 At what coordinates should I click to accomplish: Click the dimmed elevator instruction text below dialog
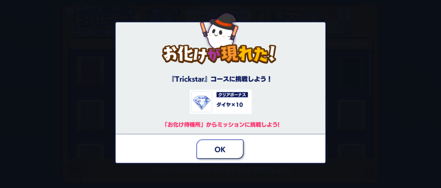coord(220,170)
